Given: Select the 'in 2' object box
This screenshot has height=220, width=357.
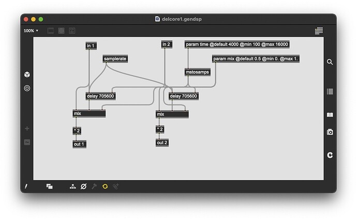Looking at the screenshot, I should tap(167, 44).
